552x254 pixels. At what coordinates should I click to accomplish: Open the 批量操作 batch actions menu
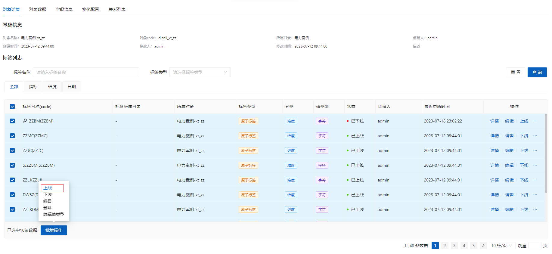54,230
